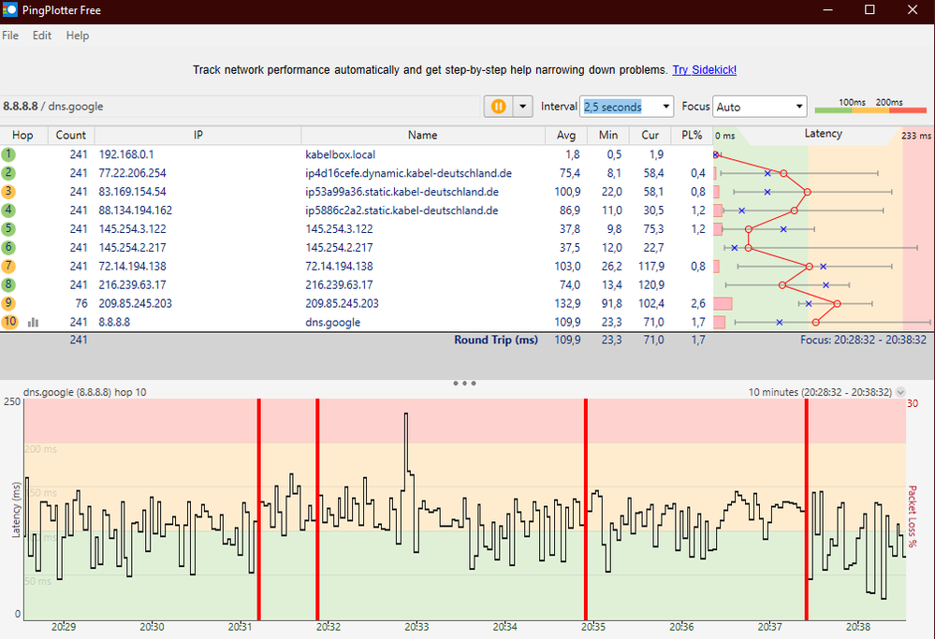Expand the Interval combo box dropdown
Screen dimensions: 935x639
pyautogui.click(x=665, y=107)
